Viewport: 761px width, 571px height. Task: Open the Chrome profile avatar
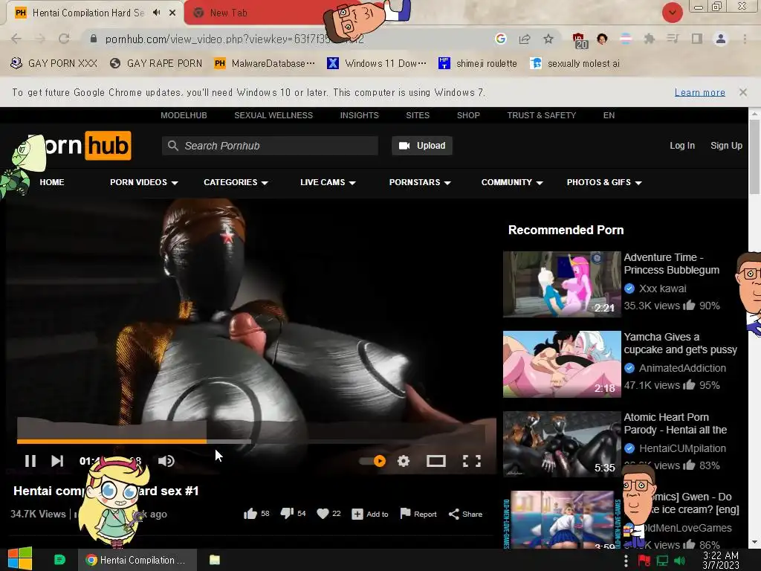coord(721,39)
